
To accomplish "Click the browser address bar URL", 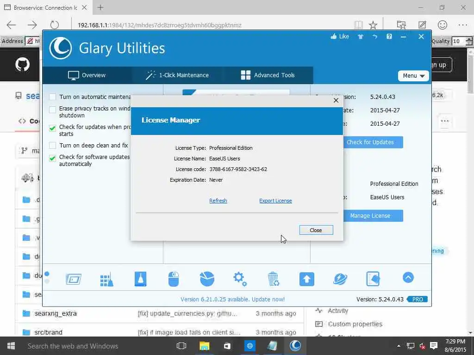I will point(160,25).
